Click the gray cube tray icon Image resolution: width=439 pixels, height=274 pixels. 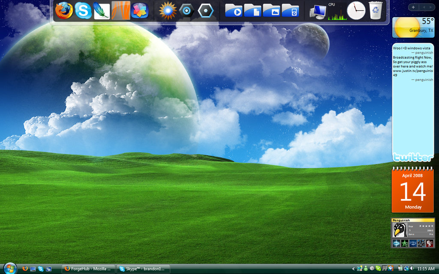[372, 269]
